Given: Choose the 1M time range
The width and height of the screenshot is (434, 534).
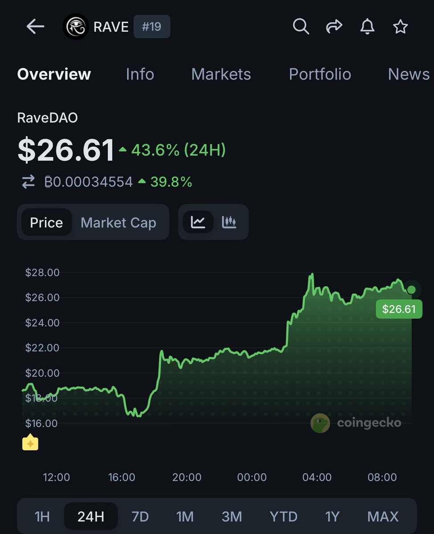Looking at the screenshot, I should click(185, 517).
